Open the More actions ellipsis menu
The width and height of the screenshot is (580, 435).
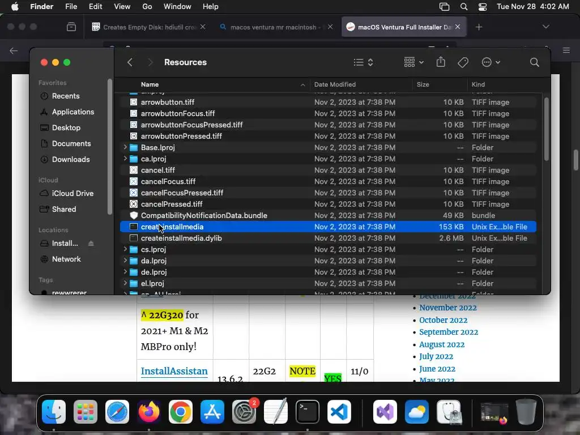pyautogui.click(x=491, y=62)
